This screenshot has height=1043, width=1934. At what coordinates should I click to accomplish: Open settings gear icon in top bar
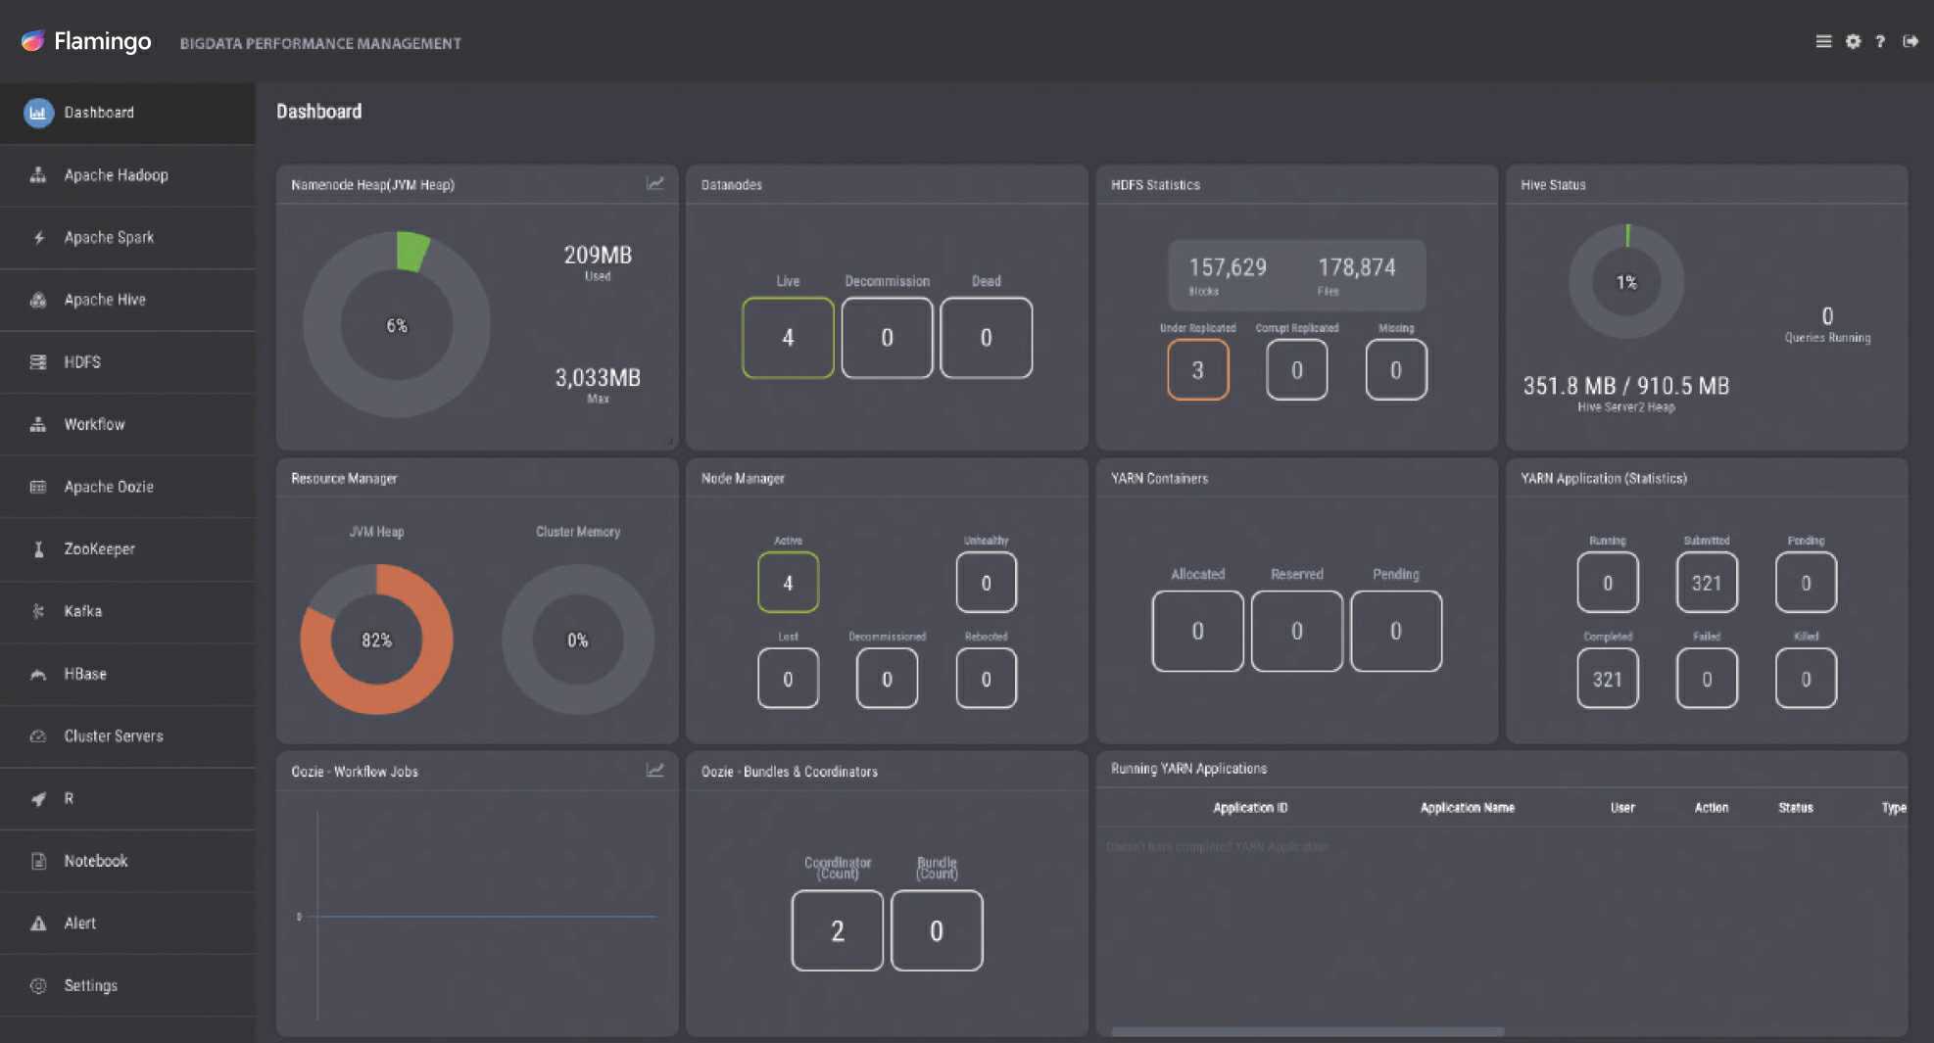[x=1853, y=41]
